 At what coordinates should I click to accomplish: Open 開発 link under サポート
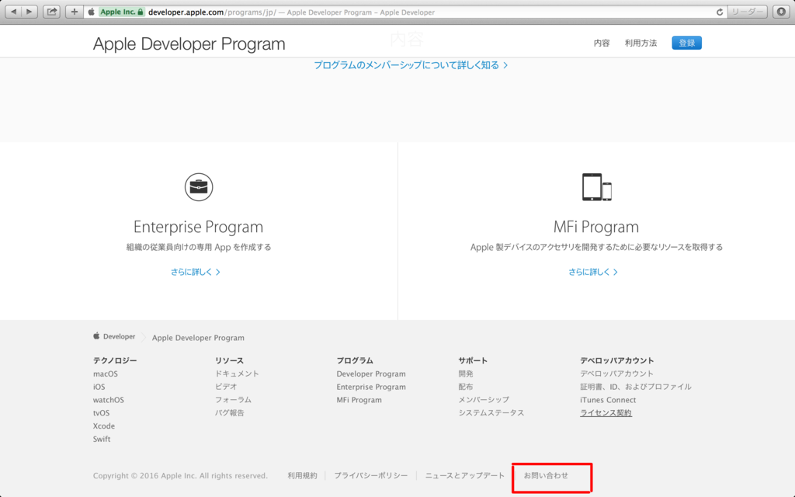click(x=466, y=374)
